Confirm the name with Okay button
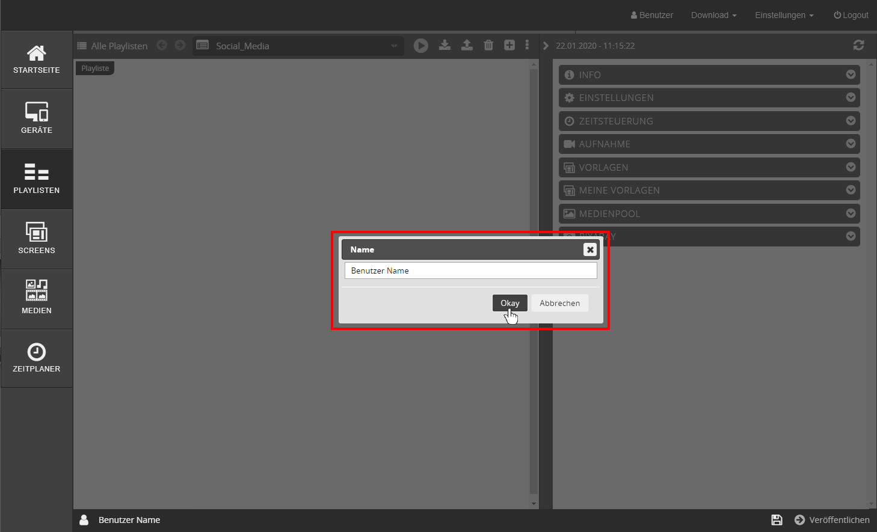877x532 pixels. coord(509,303)
